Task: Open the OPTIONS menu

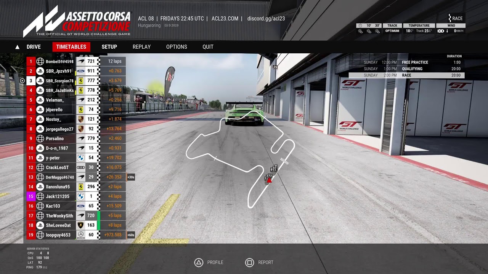Action: [177, 47]
